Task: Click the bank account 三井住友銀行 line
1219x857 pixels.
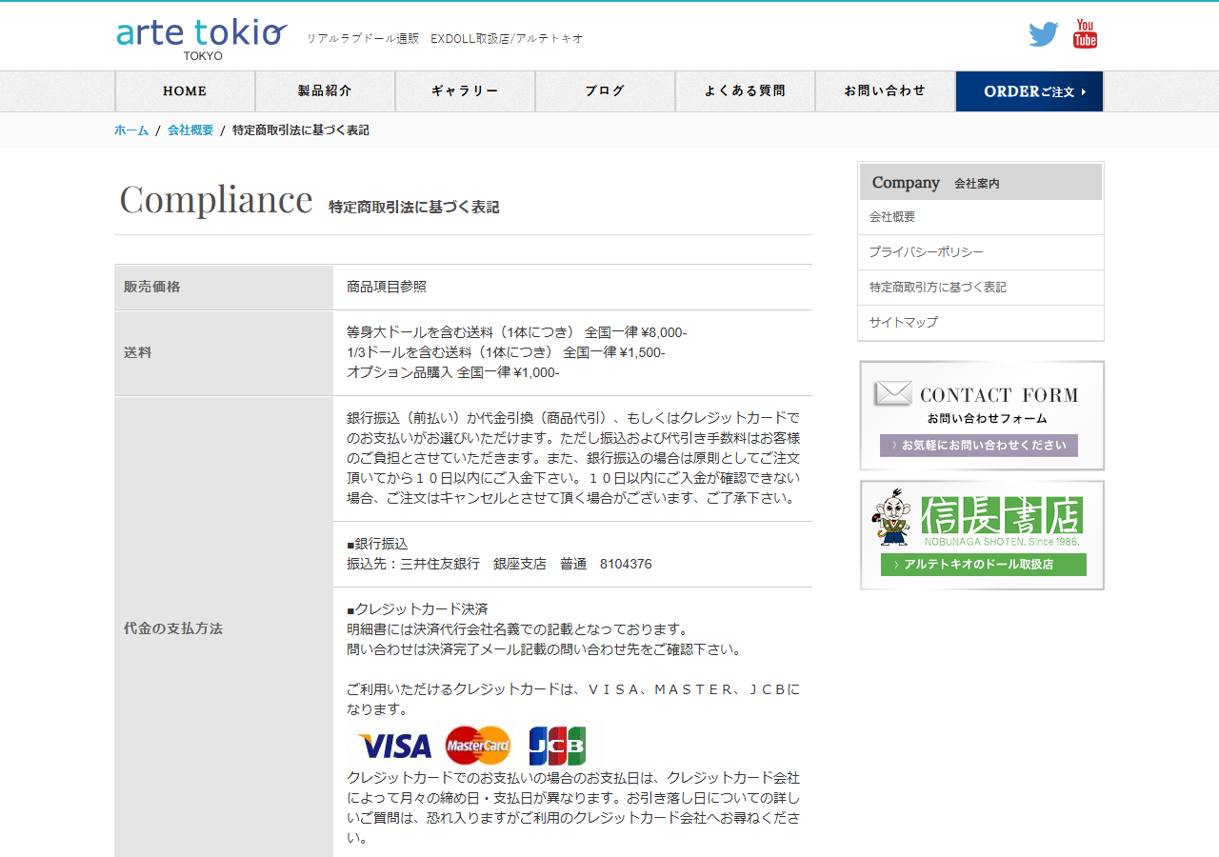Action: click(499, 564)
